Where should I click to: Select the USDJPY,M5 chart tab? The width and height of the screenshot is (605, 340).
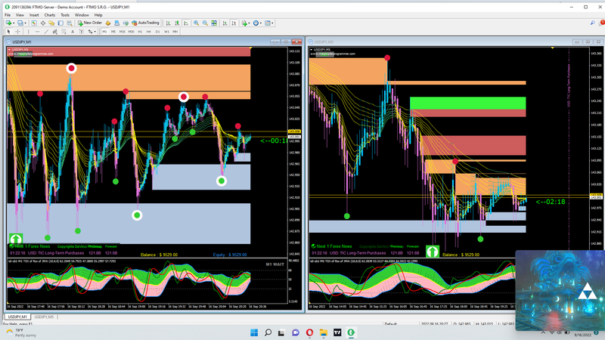pyautogui.click(x=44, y=317)
